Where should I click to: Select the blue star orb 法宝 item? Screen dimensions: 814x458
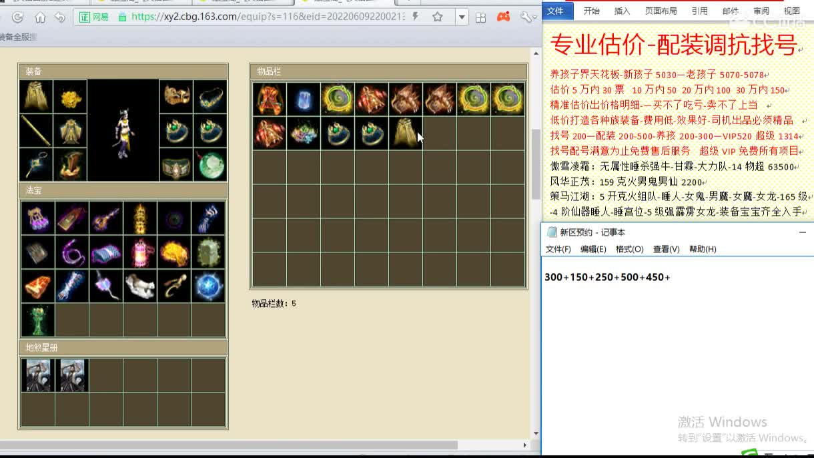[x=208, y=286]
